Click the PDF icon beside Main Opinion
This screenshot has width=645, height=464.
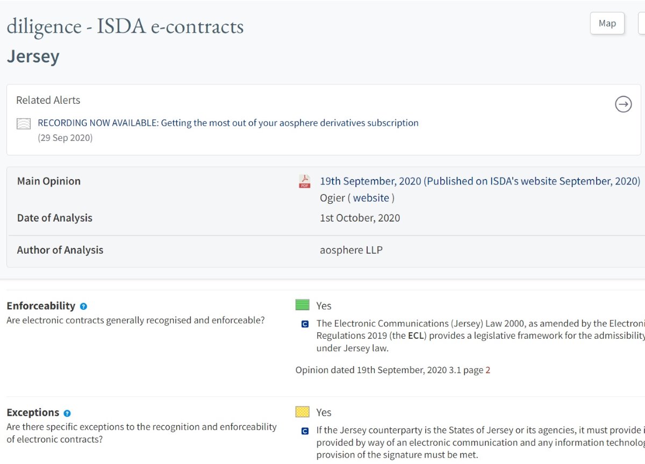(x=305, y=181)
